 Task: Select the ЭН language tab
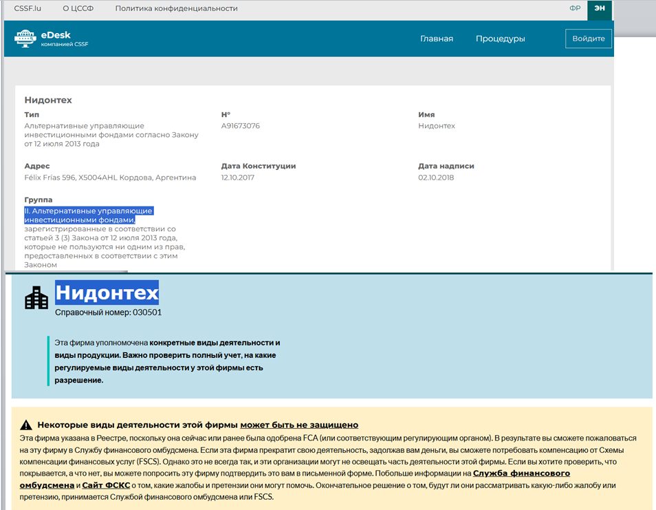point(600,9)
